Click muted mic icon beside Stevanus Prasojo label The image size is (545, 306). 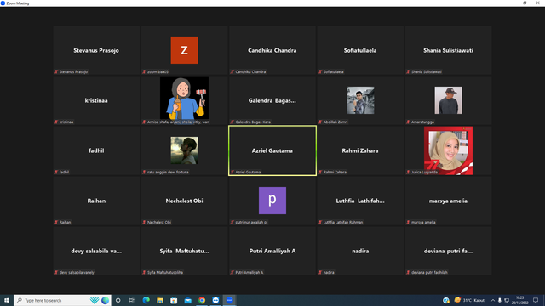[56, 71]
